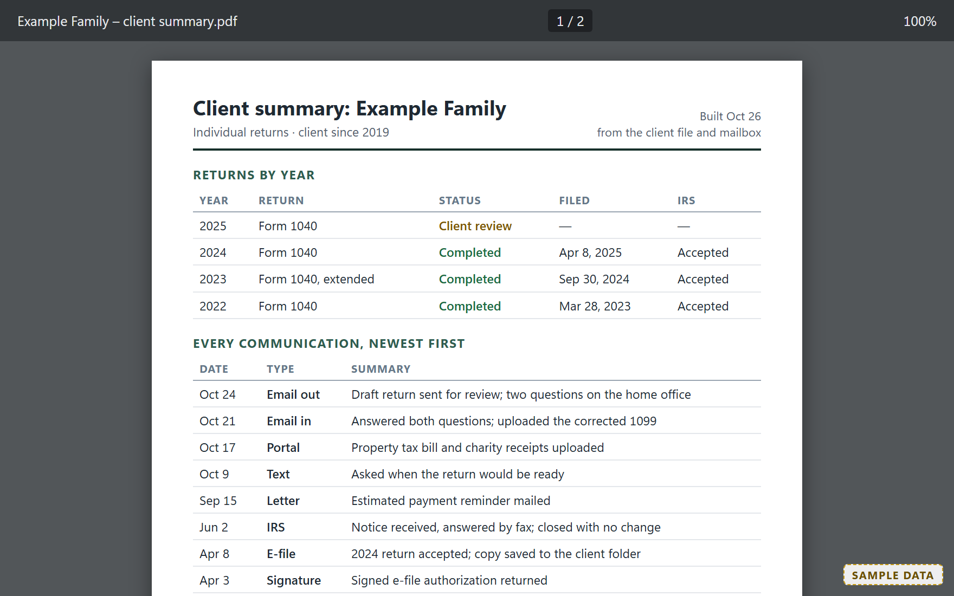Click the E-file type on Apr 8
954x596 pixels.
tap(281, 554)
